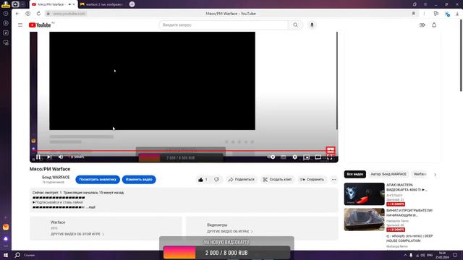Open the sidebar screenshot image icon
463x260 pixels.
click(6, 43)
